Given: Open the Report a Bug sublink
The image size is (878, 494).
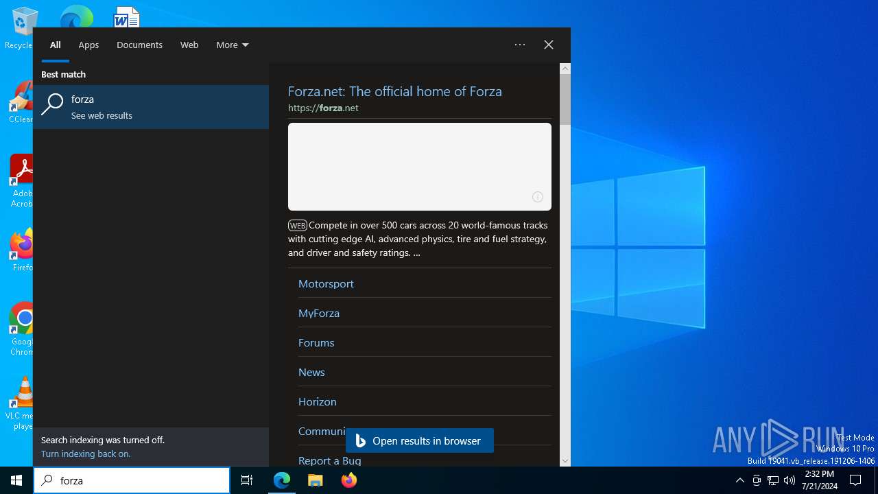Looking at the screenshot, I should click(330, 460).
